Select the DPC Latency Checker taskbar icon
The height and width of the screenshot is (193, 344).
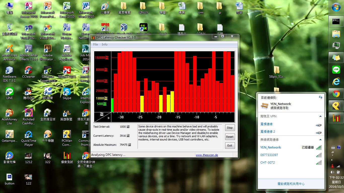tap(336, 118)
